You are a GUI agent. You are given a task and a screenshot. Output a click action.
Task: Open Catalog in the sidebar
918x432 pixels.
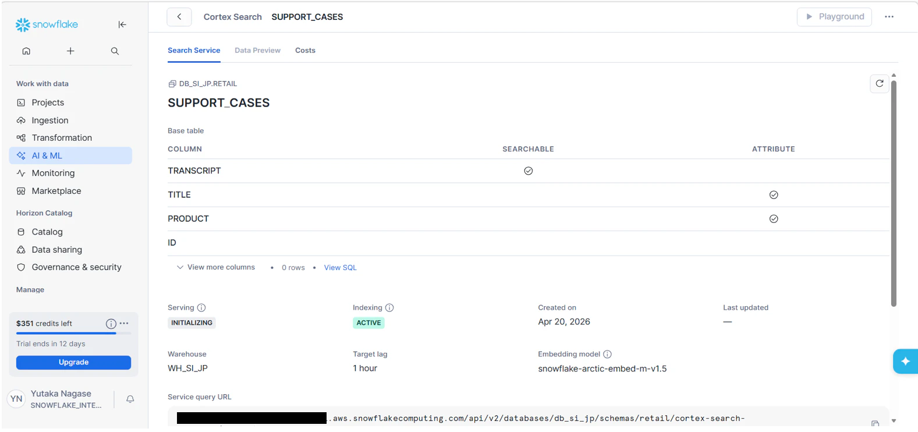click(x=70, y=232)
